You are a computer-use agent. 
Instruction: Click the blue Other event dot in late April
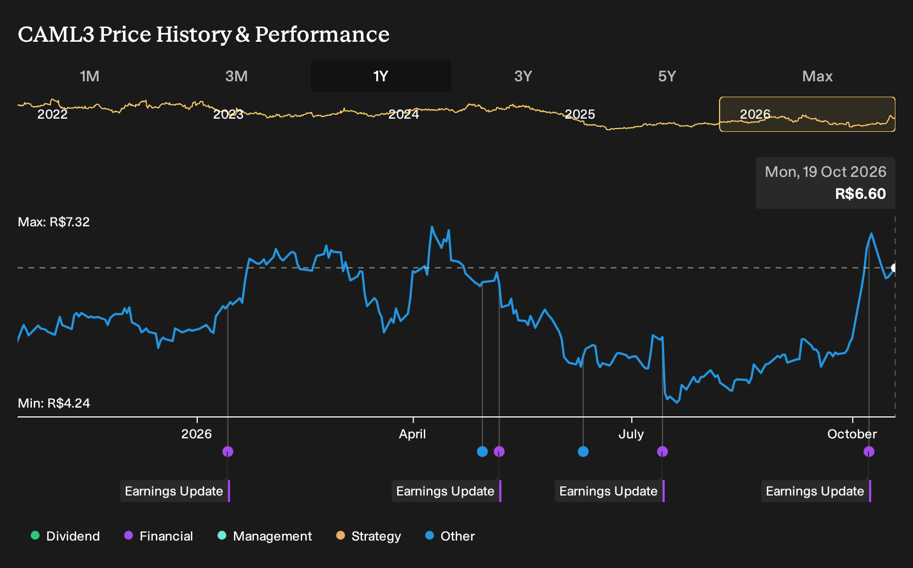tap(482, 452)
